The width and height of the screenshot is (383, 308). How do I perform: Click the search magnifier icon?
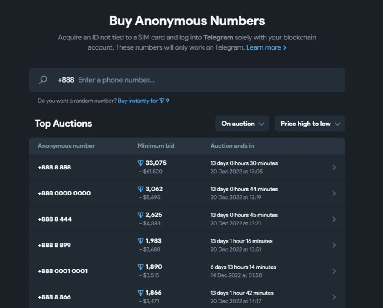42,80
